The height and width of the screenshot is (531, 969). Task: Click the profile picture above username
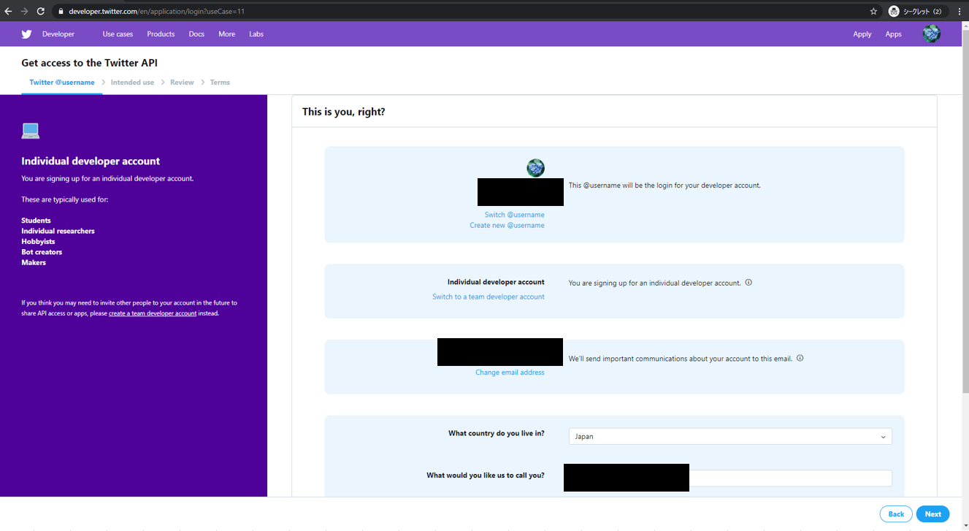coord(535,168)
